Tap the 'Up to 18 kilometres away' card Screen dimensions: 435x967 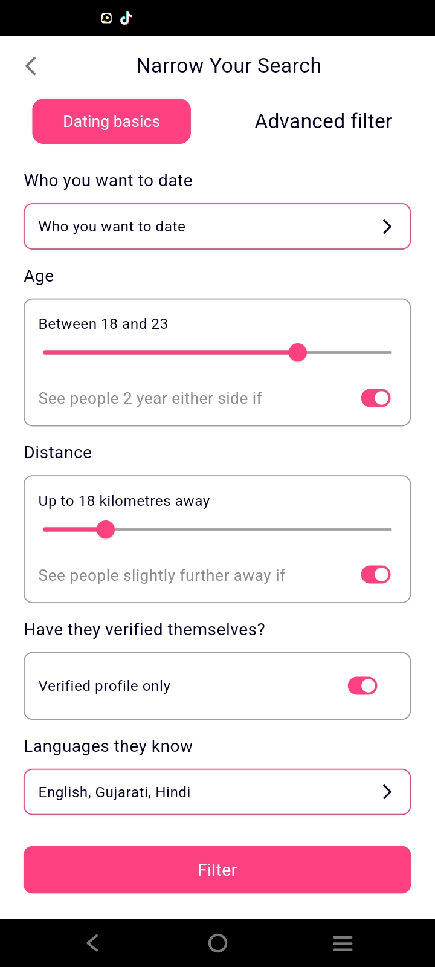[x=217, y=500]
